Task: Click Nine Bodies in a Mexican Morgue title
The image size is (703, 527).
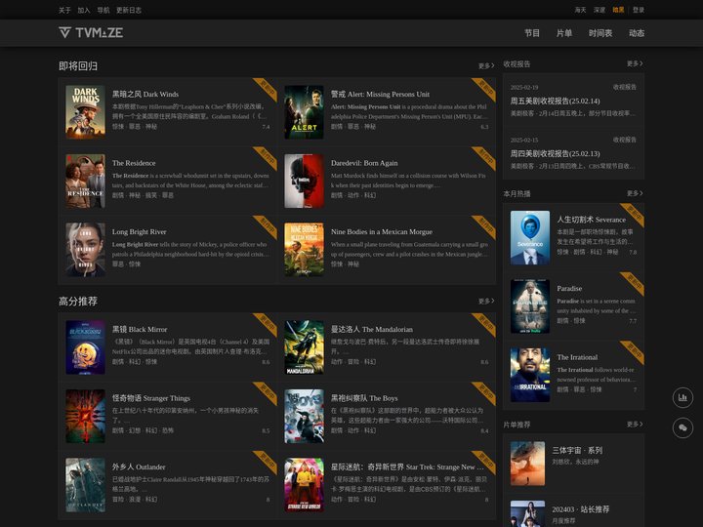Action: (382, 231)
